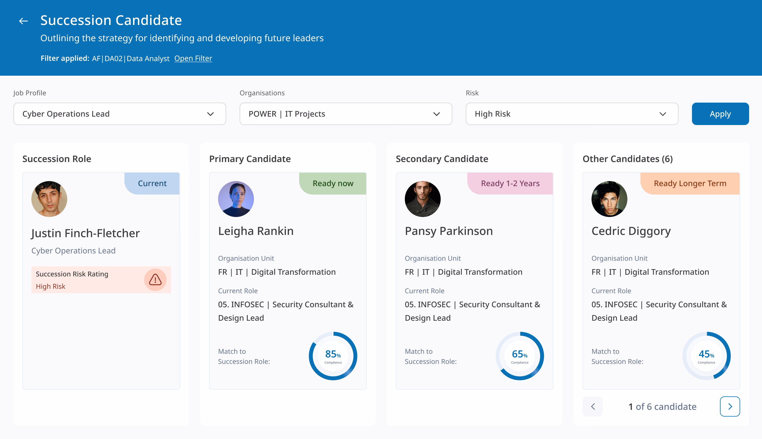Click the Ready now badge

[x=333, y=183]
